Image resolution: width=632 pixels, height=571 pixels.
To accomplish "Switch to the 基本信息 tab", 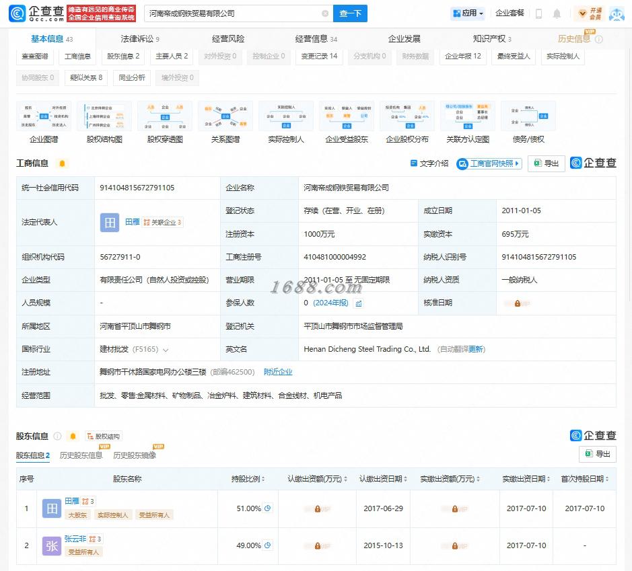I will [52, 39].
